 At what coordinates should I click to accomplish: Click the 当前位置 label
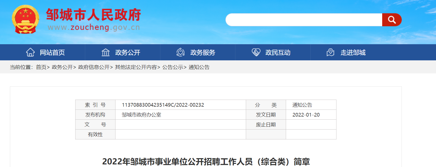[21, 67]
